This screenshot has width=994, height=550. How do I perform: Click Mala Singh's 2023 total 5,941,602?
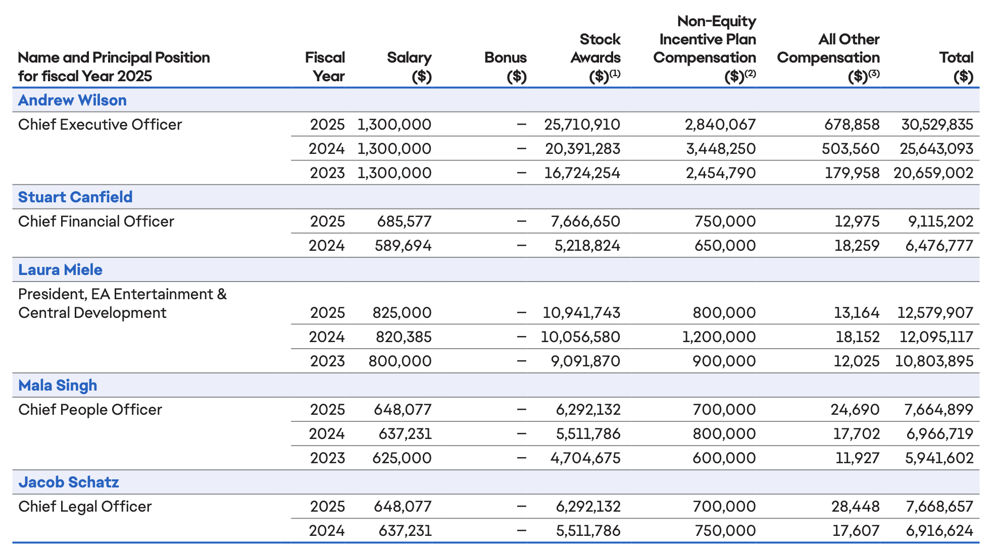pyautogui.click(x=939, y=458)
